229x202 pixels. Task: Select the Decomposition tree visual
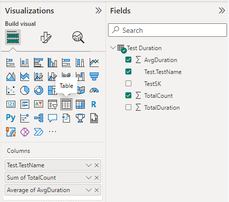point(39,118)
